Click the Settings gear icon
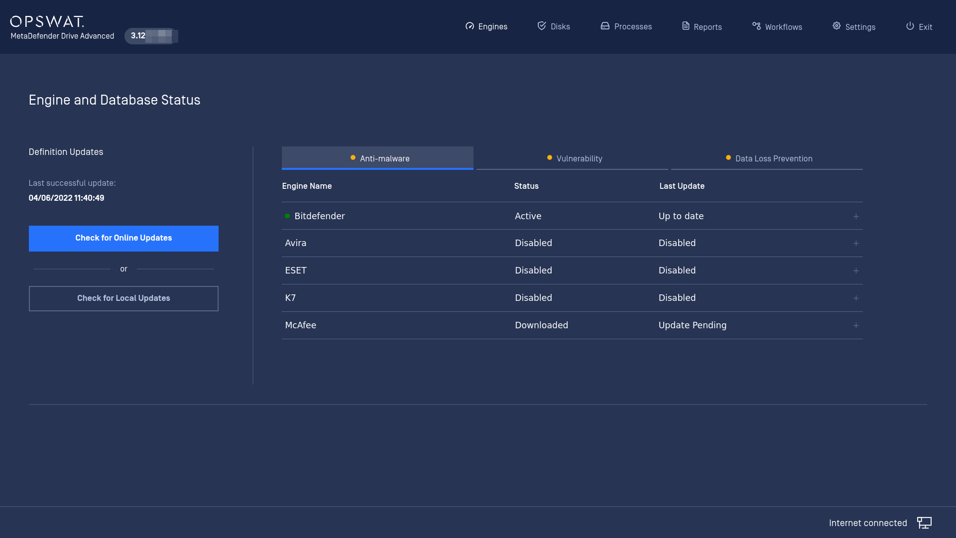 point(836,26)
